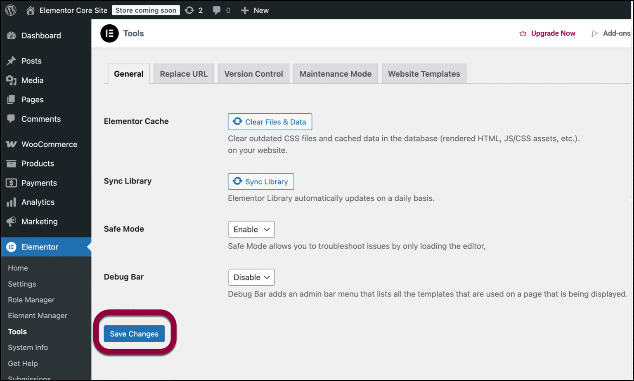Viewport: 634px width, 381px height.
Task: Click Clear Files & Data for Elementor Cache
Action: tap(270, 122)
